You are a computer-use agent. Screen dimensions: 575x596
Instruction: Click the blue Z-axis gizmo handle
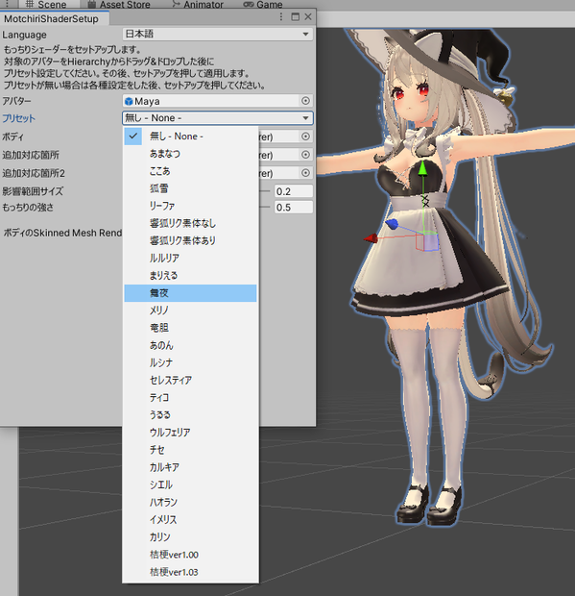point(392,224)
